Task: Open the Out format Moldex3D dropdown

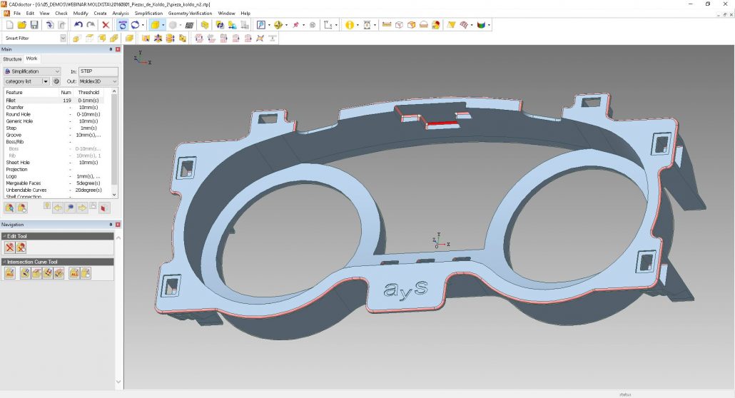Action: click(x=98, y=81)
